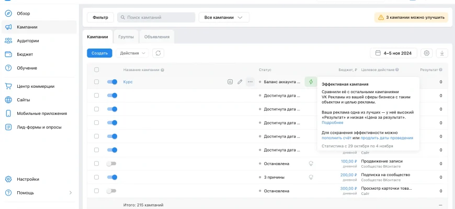Open the 4–5 ноя 2024 date picker
Viewport: 455px width, 209px height.
(x=394, y=53)
